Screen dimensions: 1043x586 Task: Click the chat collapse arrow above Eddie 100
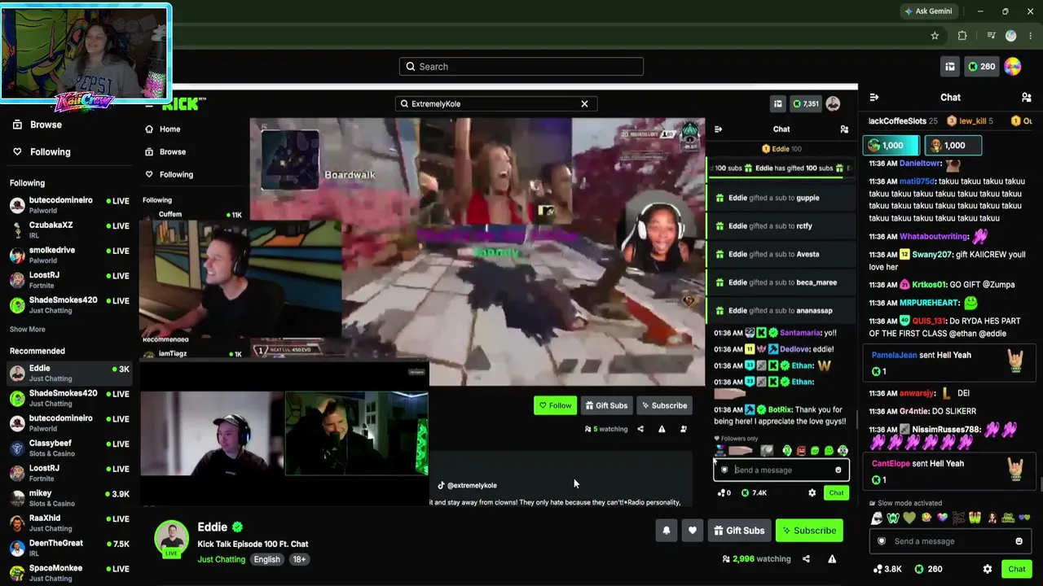(718, 129)
